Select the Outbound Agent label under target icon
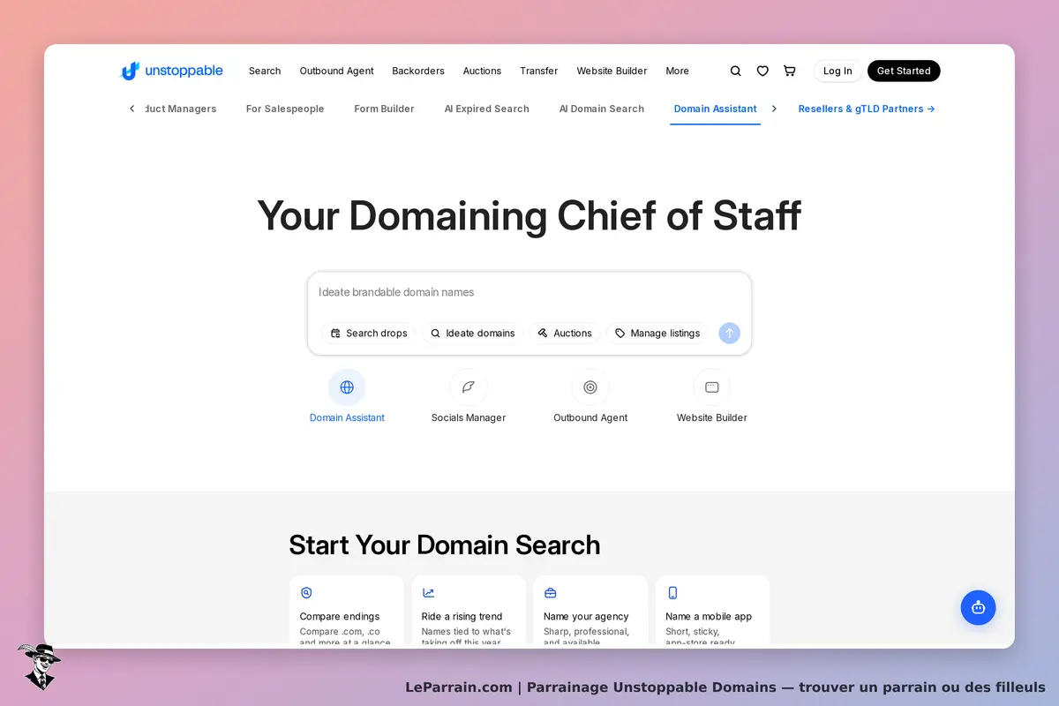Screen dimensions: 1059x706 (590, 417)
